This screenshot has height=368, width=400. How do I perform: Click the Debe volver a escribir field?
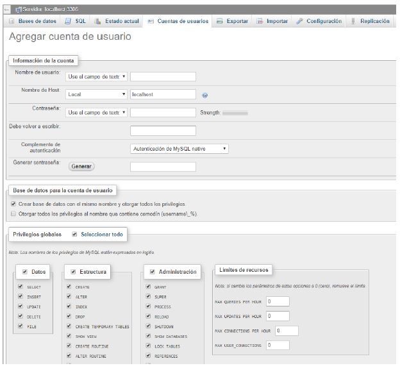coord(163,131)
